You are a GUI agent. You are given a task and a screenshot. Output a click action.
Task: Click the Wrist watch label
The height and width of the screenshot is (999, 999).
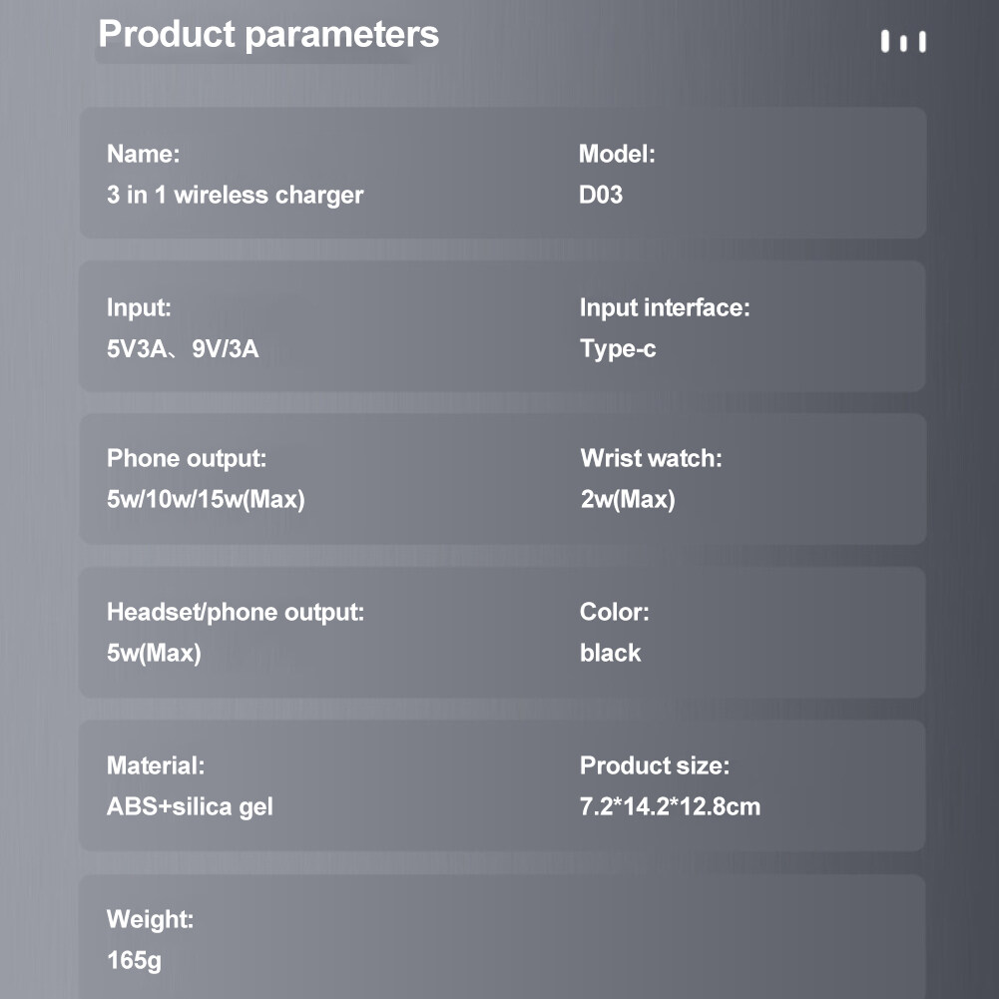(x=651, y=459)
